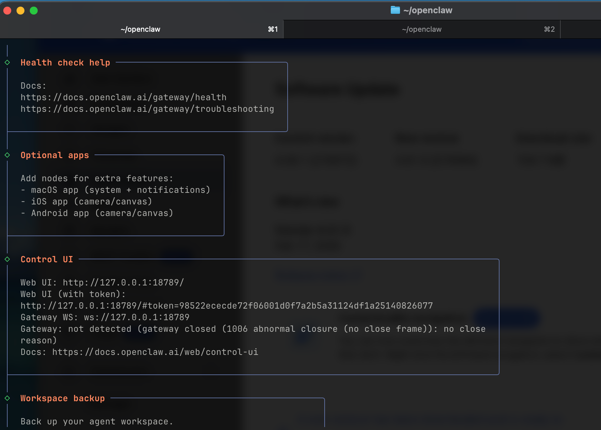Click the green full-screen window button
This screenshot has width=601, height=430.
coord(34,11)
